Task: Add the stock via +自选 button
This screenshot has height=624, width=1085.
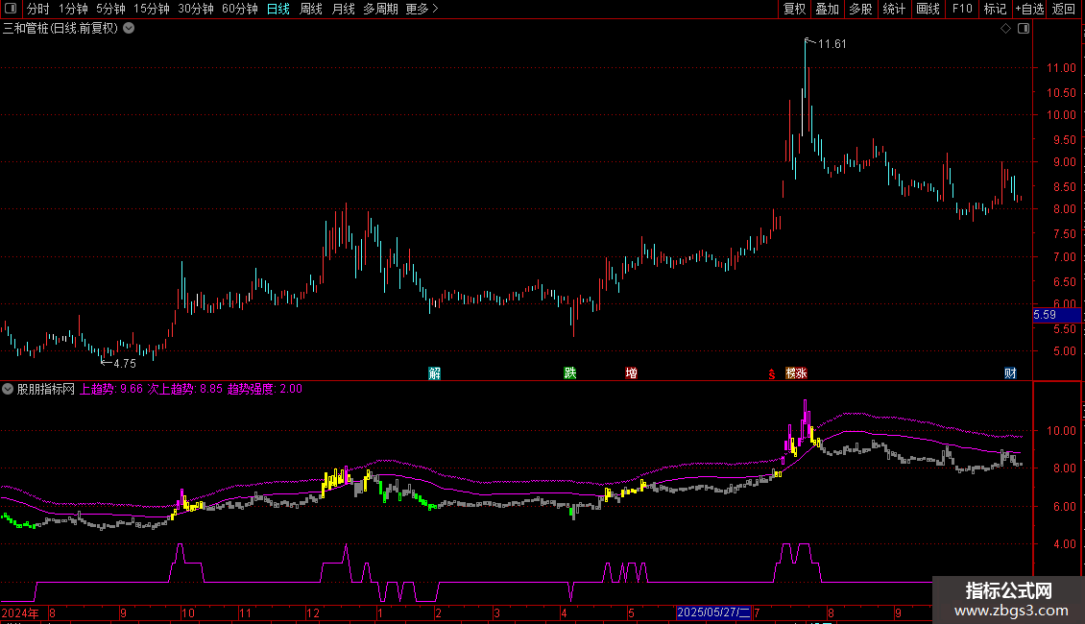Action: coord(1029,9)
